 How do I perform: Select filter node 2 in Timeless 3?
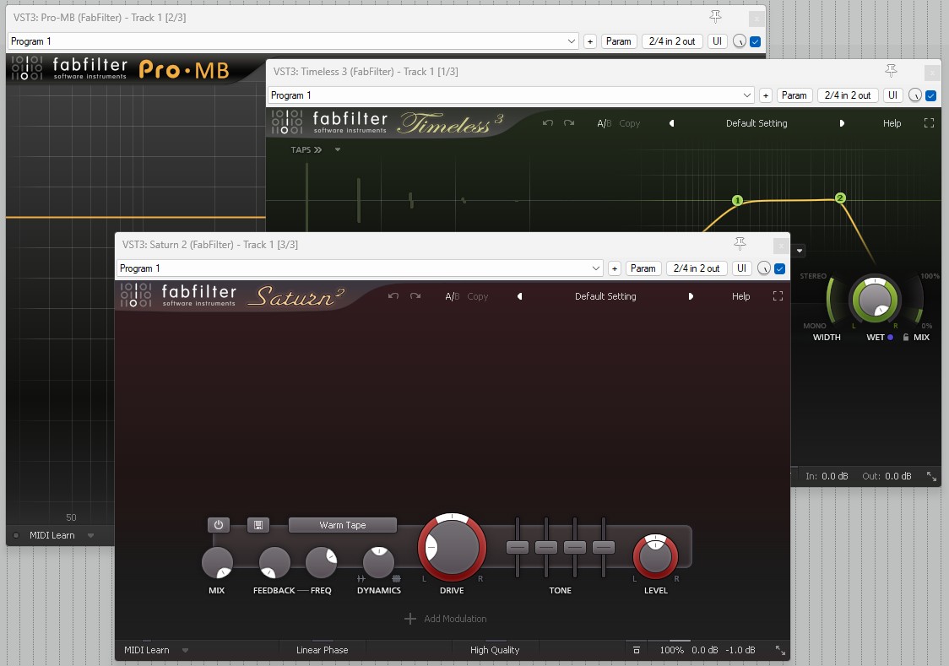(840, 198)
